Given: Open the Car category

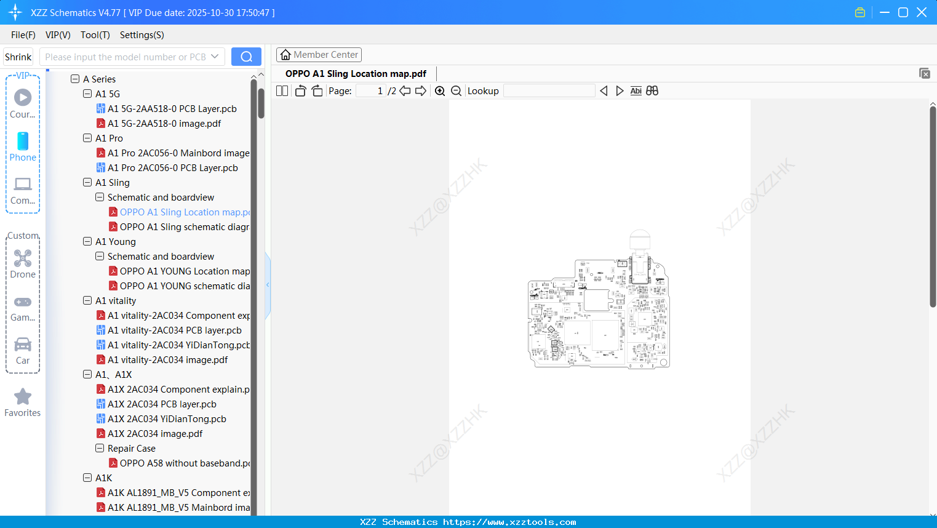Looking at the screenshot, I should point(23,351).
